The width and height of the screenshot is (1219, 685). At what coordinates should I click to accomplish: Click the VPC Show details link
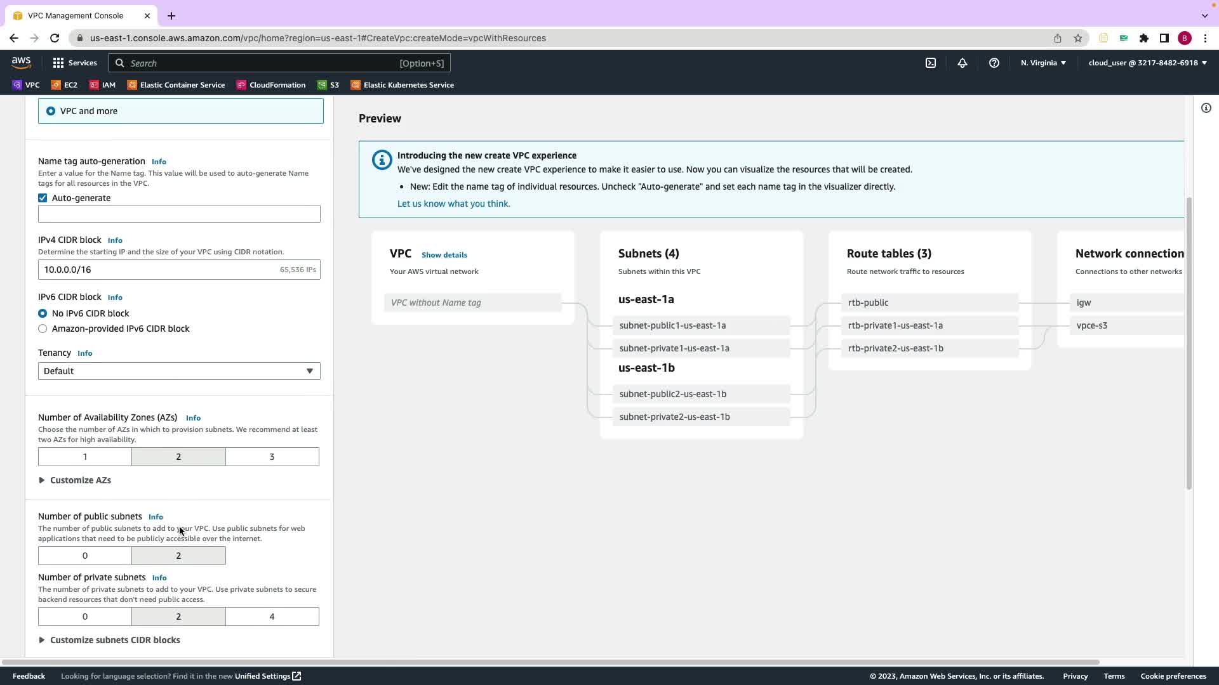[444, 255]
